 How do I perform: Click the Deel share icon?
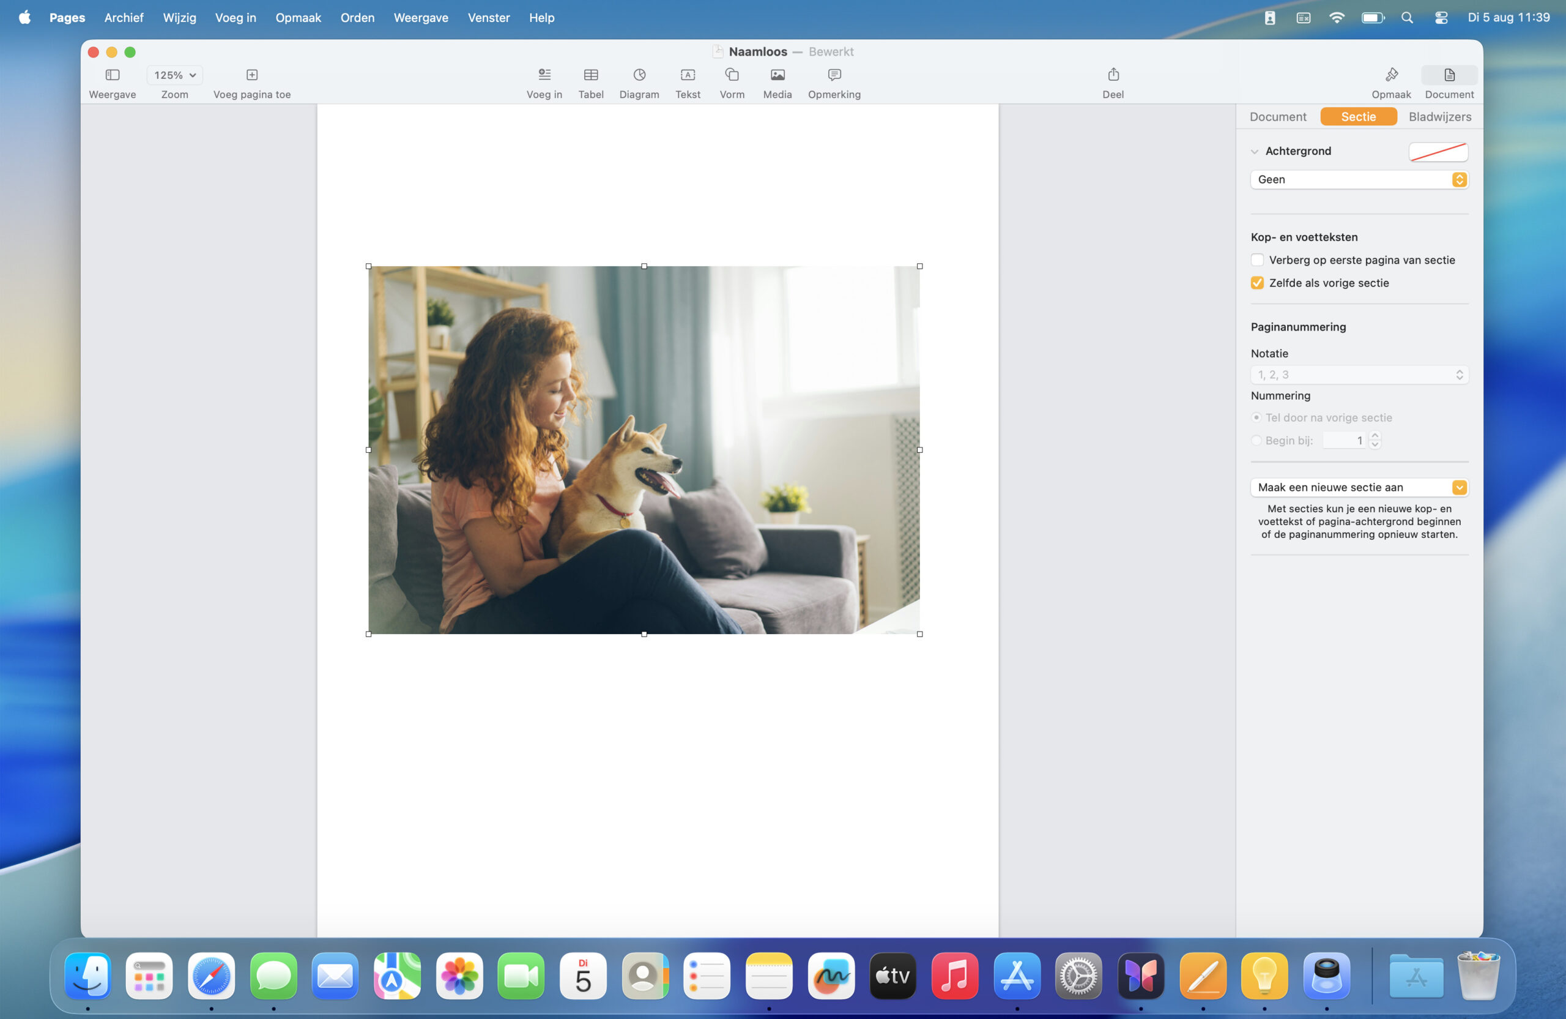coord(1113,75)
